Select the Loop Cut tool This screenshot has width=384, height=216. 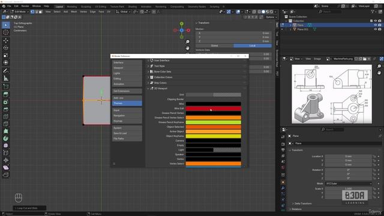[6, 116]
